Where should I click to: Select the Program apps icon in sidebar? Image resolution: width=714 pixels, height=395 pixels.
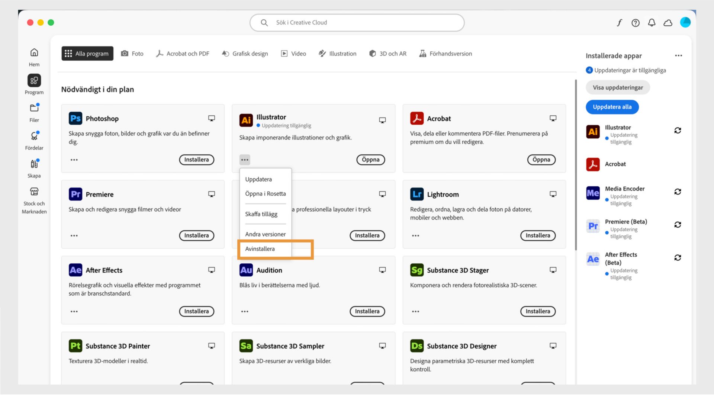click(34, 80)
